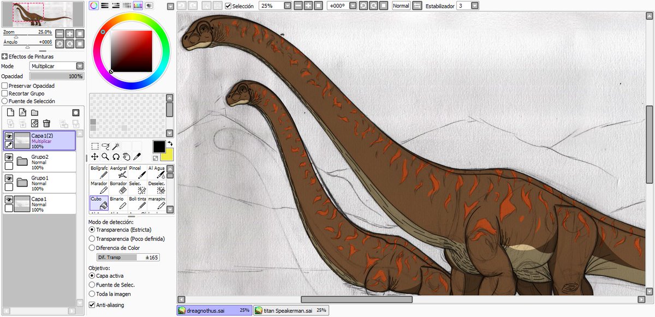Select the Binario pen tool
655x317 pixels.
coord(118,203)
